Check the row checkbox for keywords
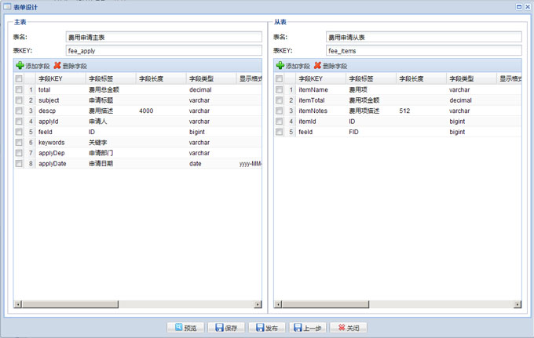 (x=19, y=142)
